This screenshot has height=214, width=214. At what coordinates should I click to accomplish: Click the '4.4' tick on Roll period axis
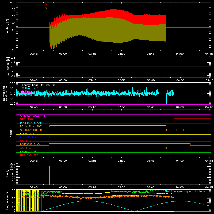click(x=13, y=58)
